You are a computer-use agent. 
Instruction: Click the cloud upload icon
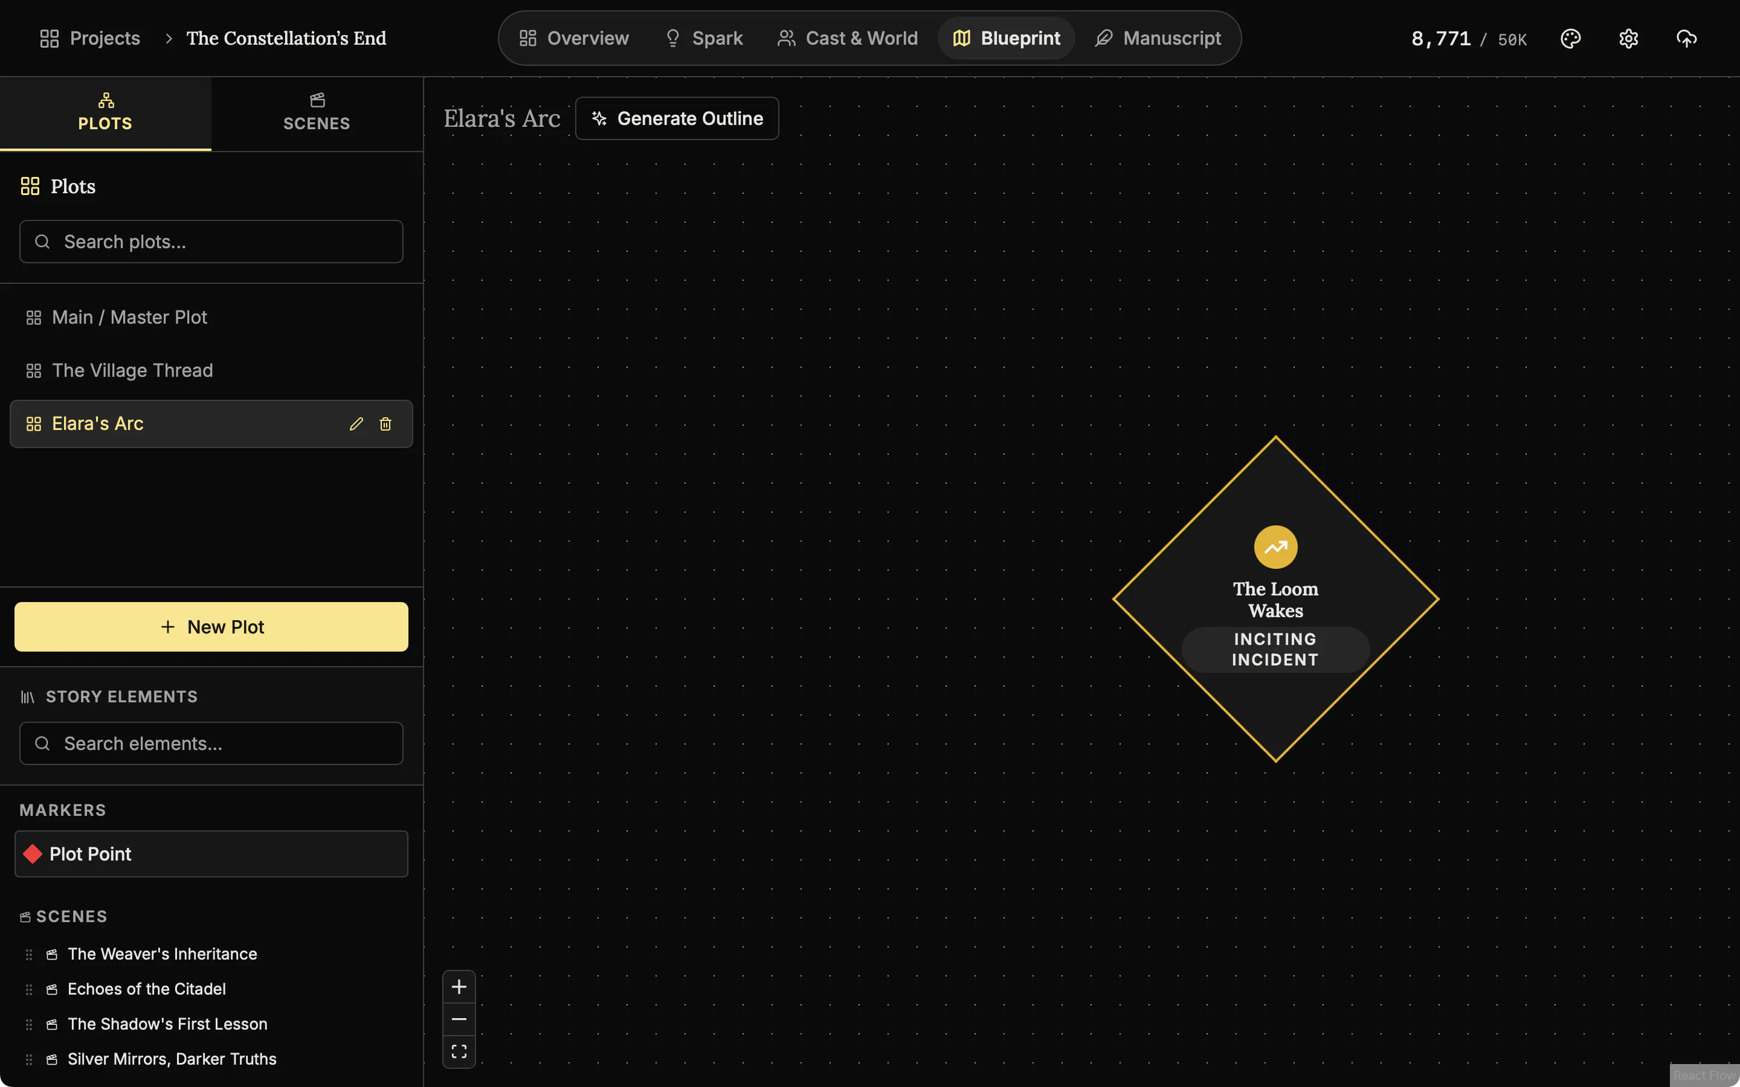coord(1686,38)
